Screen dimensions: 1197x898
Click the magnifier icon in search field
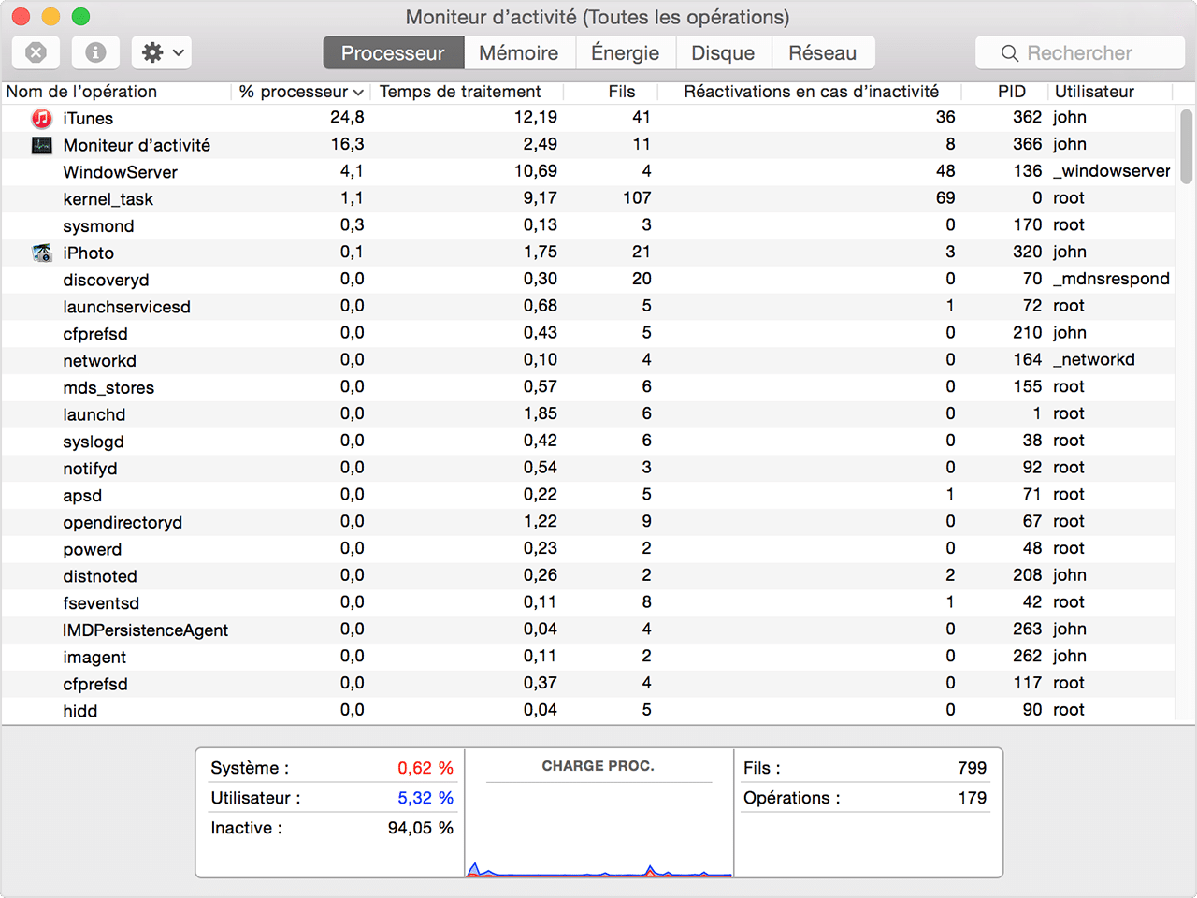1009,53
